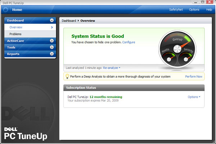Expand the ActiveCare section arrow
Image resolution: width=216 pixels, height=144 pixels.
pyautogui.click(x=52, y=41)
